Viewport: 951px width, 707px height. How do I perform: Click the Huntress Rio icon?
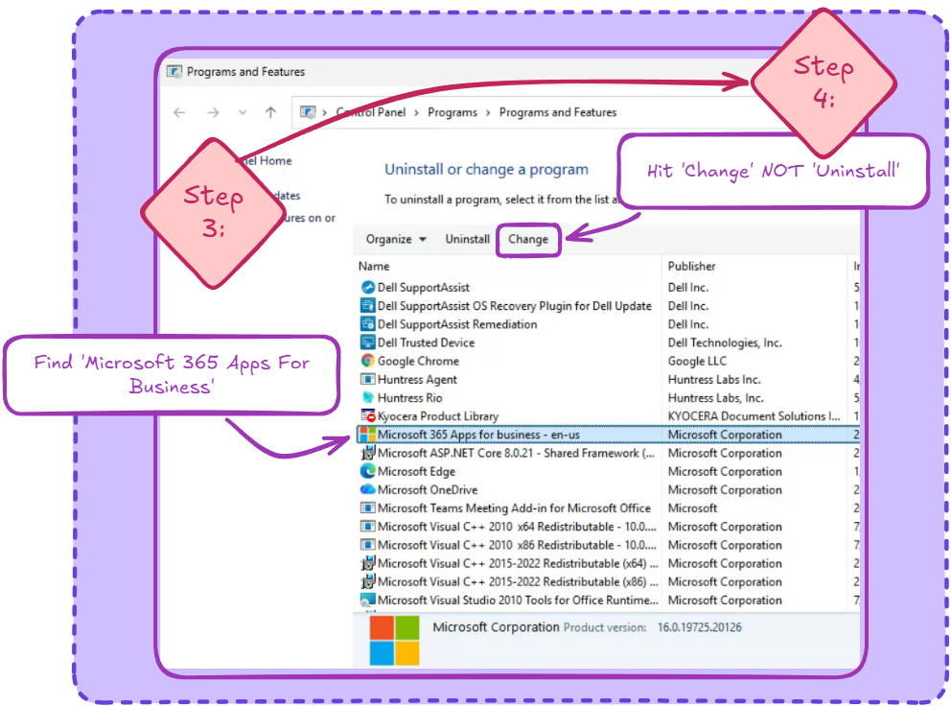pyautogui.click(x=367, y=397)
